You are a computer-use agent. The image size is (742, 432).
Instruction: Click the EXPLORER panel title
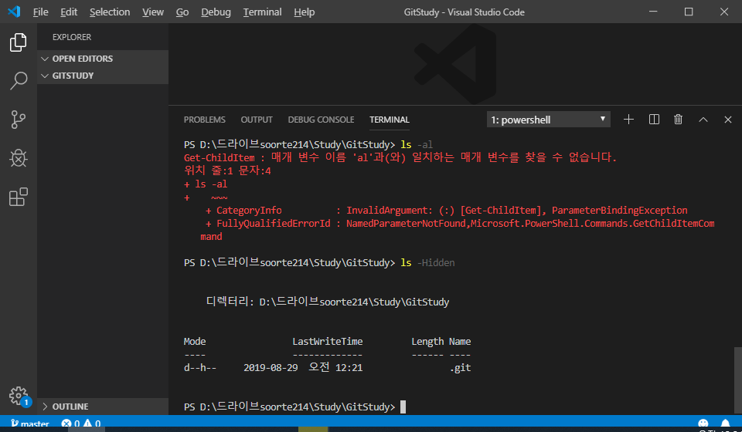point(72,37)
